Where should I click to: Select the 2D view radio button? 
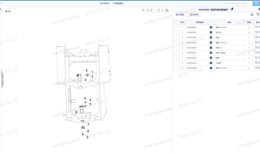pos(6,11)
